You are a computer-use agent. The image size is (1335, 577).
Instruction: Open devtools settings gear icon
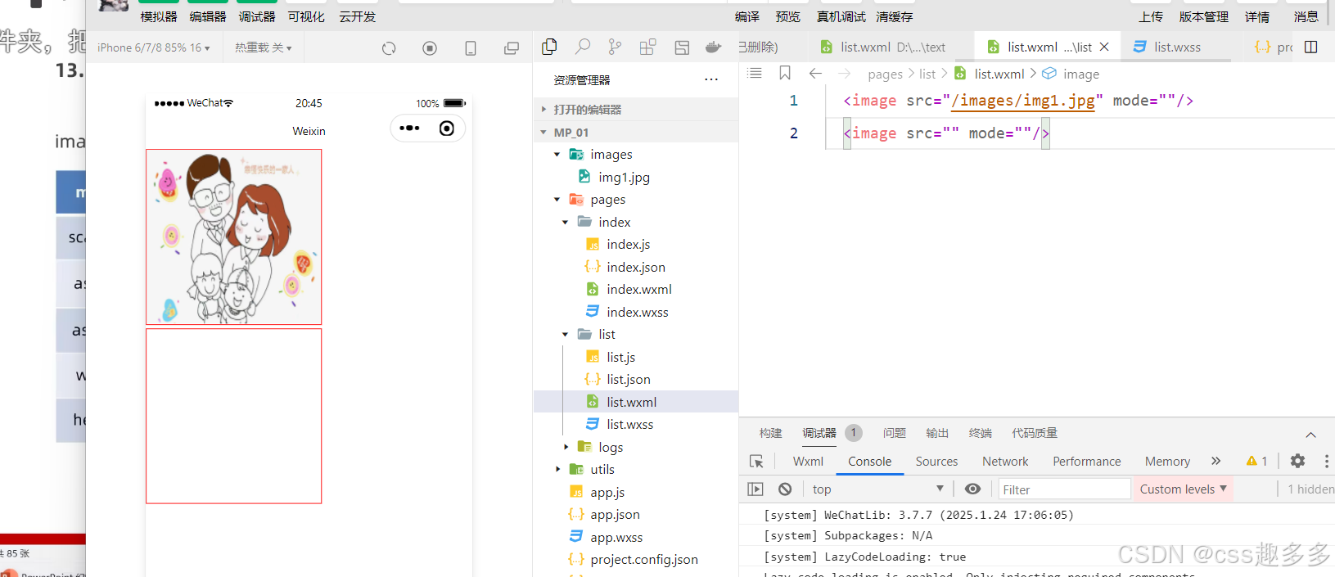[x=1297, y=461]
